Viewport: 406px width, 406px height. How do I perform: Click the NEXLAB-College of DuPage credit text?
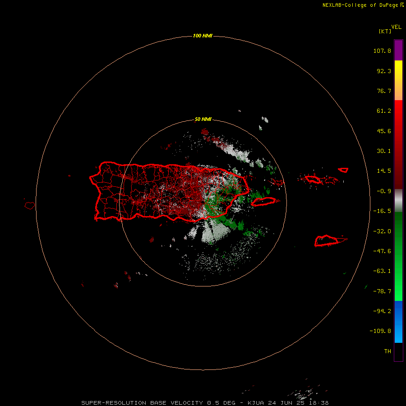(360, 5)
